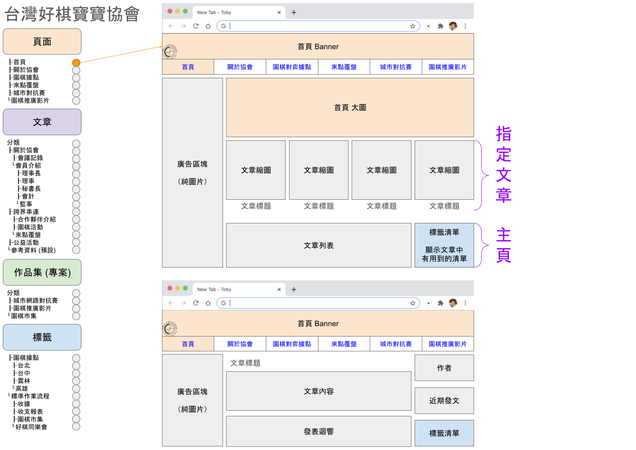Select the radio circle beside 理事長
This screenshot has height=450, width=636.
click(x=76, y=174)
